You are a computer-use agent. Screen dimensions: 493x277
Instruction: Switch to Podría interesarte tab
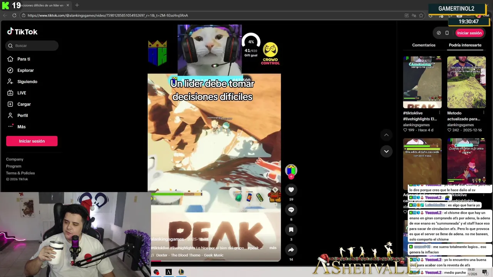(x=465, y=45)
